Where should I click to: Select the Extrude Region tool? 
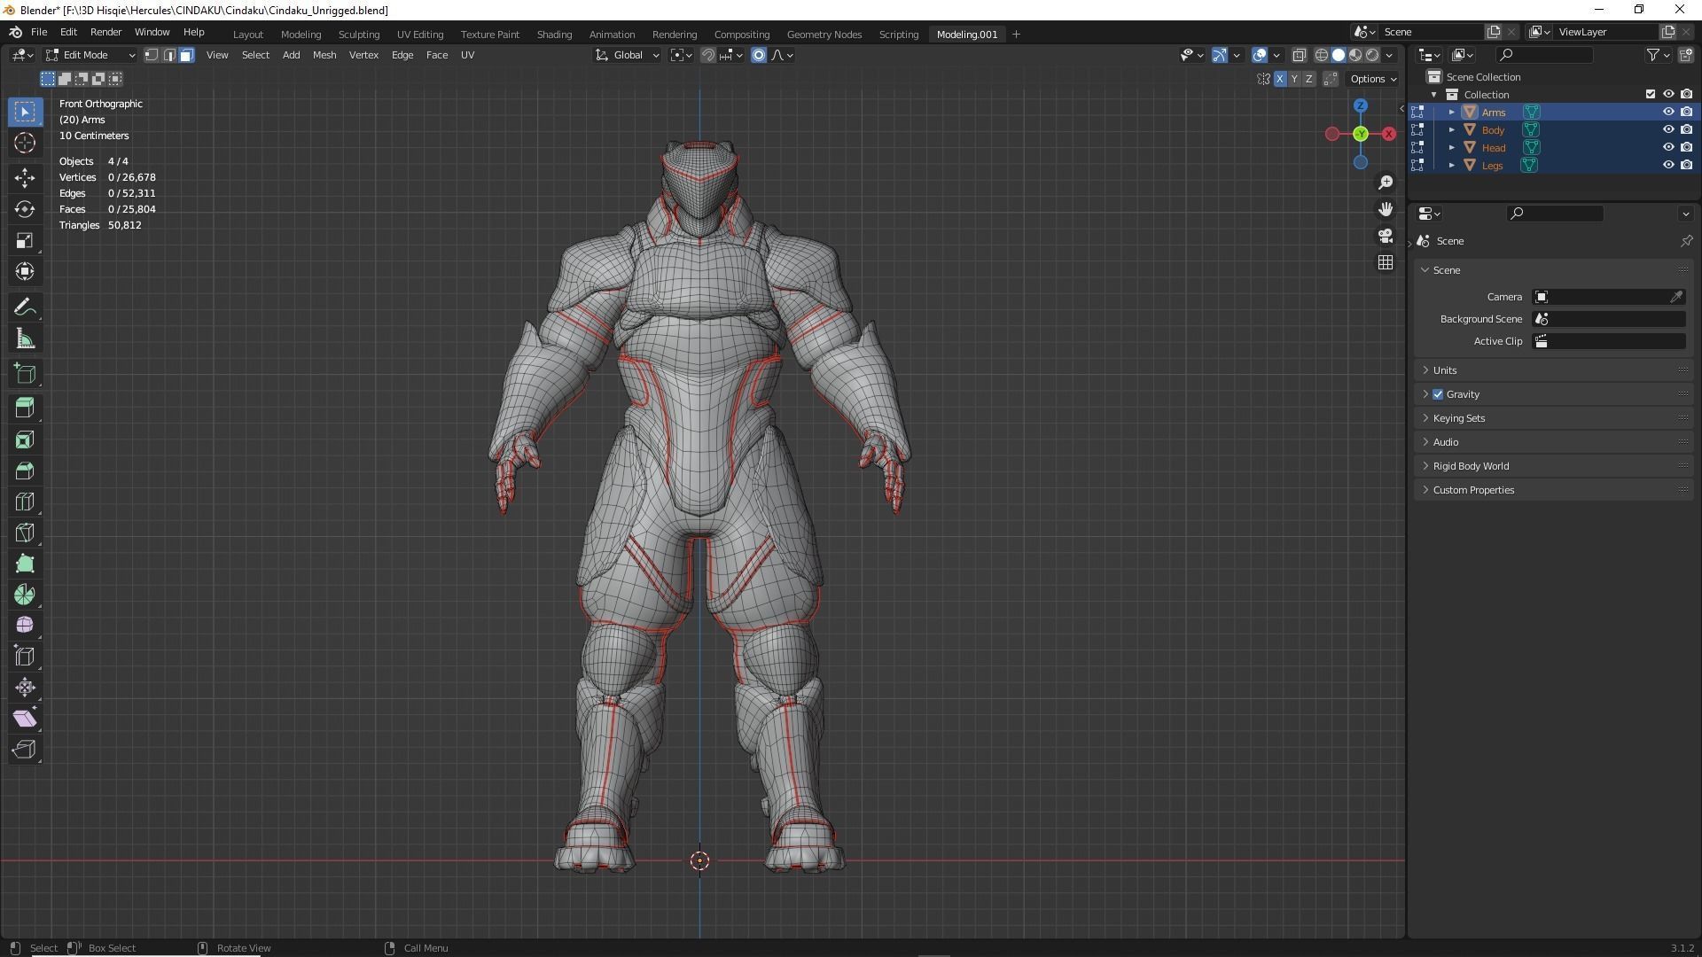tap(25, 408)
